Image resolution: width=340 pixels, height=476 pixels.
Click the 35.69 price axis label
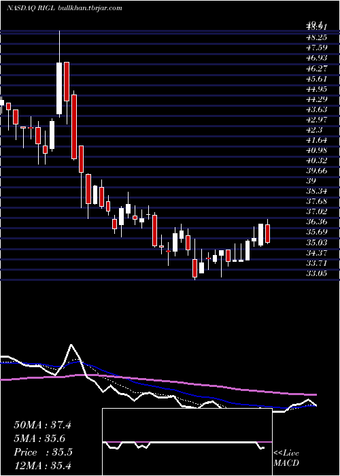coord(318,233)
